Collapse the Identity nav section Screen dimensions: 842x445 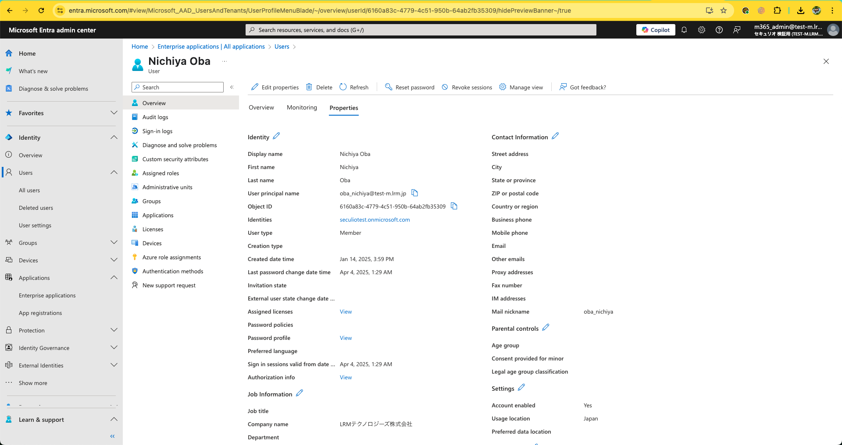pyautogui.click(x=114, y=138)
